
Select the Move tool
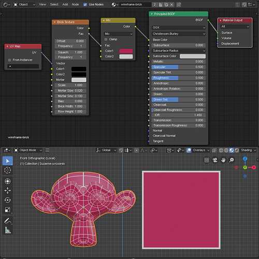pyautogui.click(x=8, y=191)
